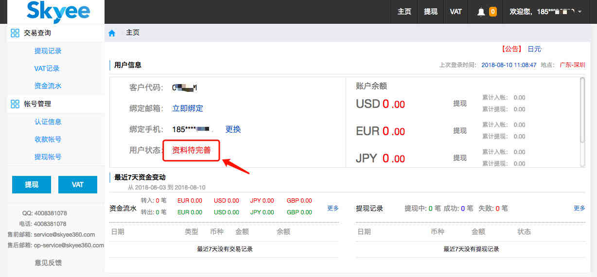Open 主页 in the top navigation
This screenshot has width=597, height=277.
click(x=404, y=12)
